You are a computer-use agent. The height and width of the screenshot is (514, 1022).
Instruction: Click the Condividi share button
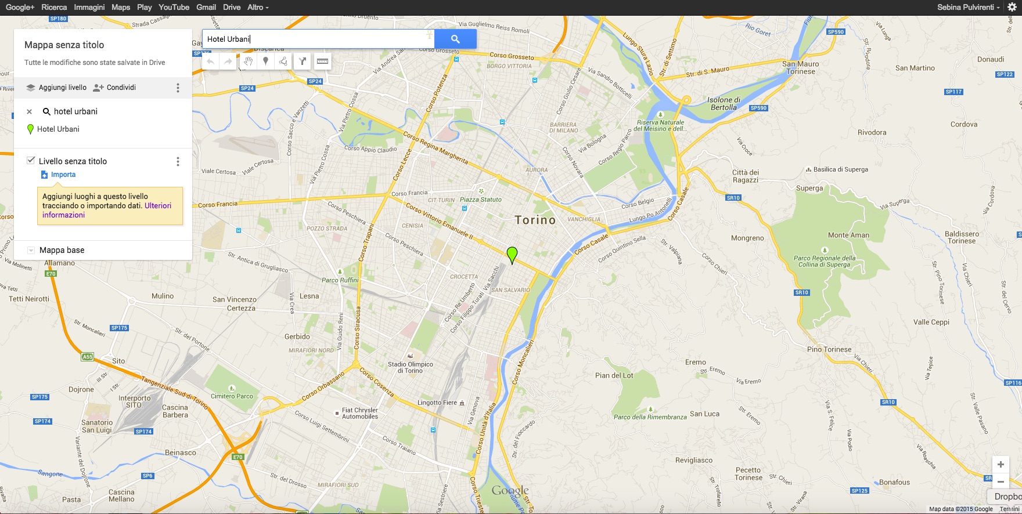click(x=115, y=88)
